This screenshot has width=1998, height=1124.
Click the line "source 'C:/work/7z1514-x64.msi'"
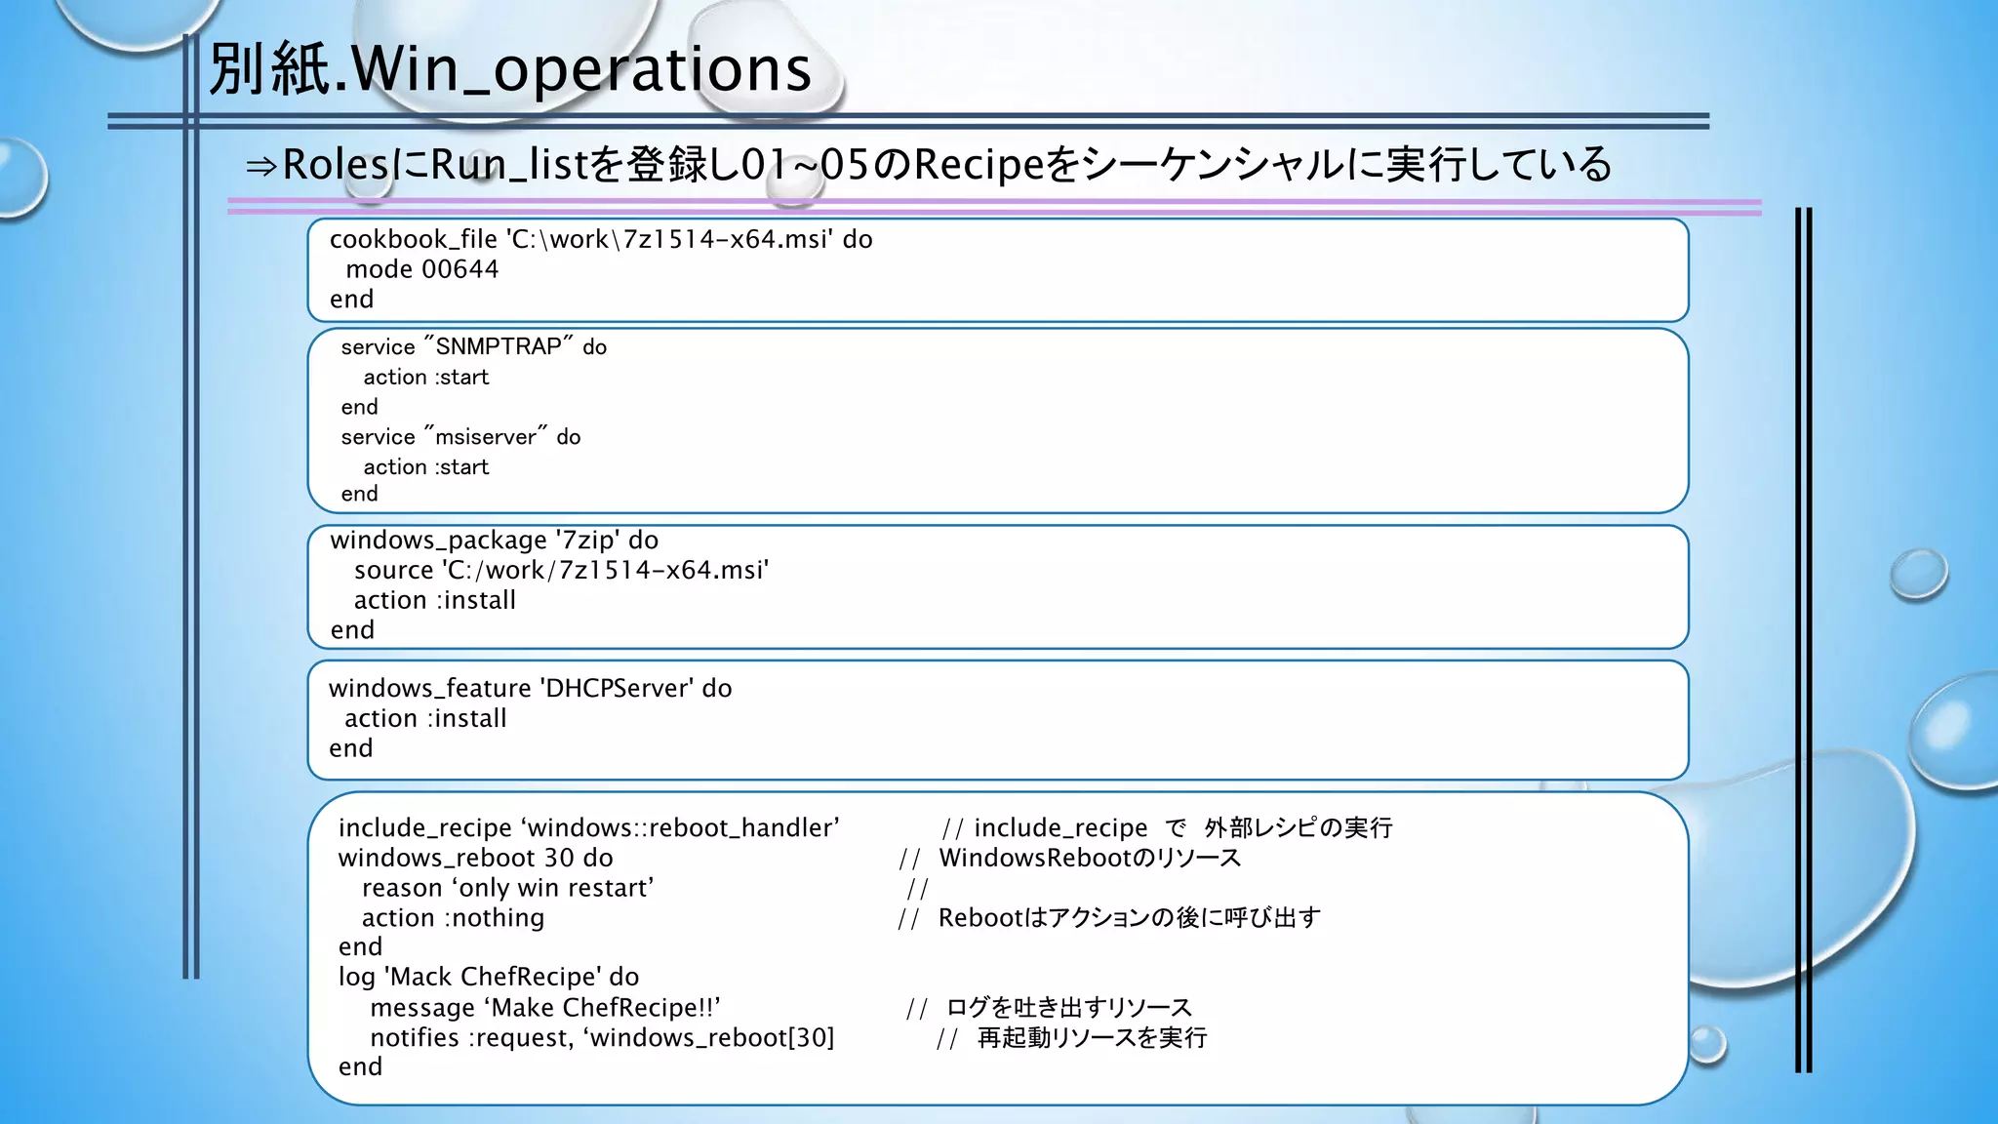click(561, 570)
